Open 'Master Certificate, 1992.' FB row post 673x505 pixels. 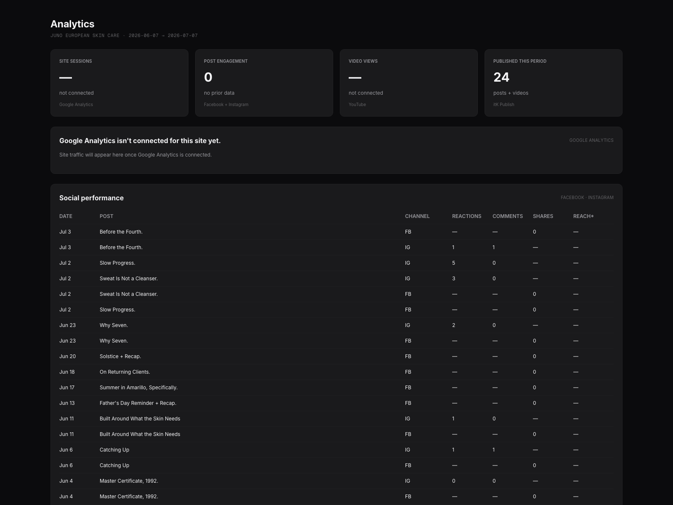point(129,497)
